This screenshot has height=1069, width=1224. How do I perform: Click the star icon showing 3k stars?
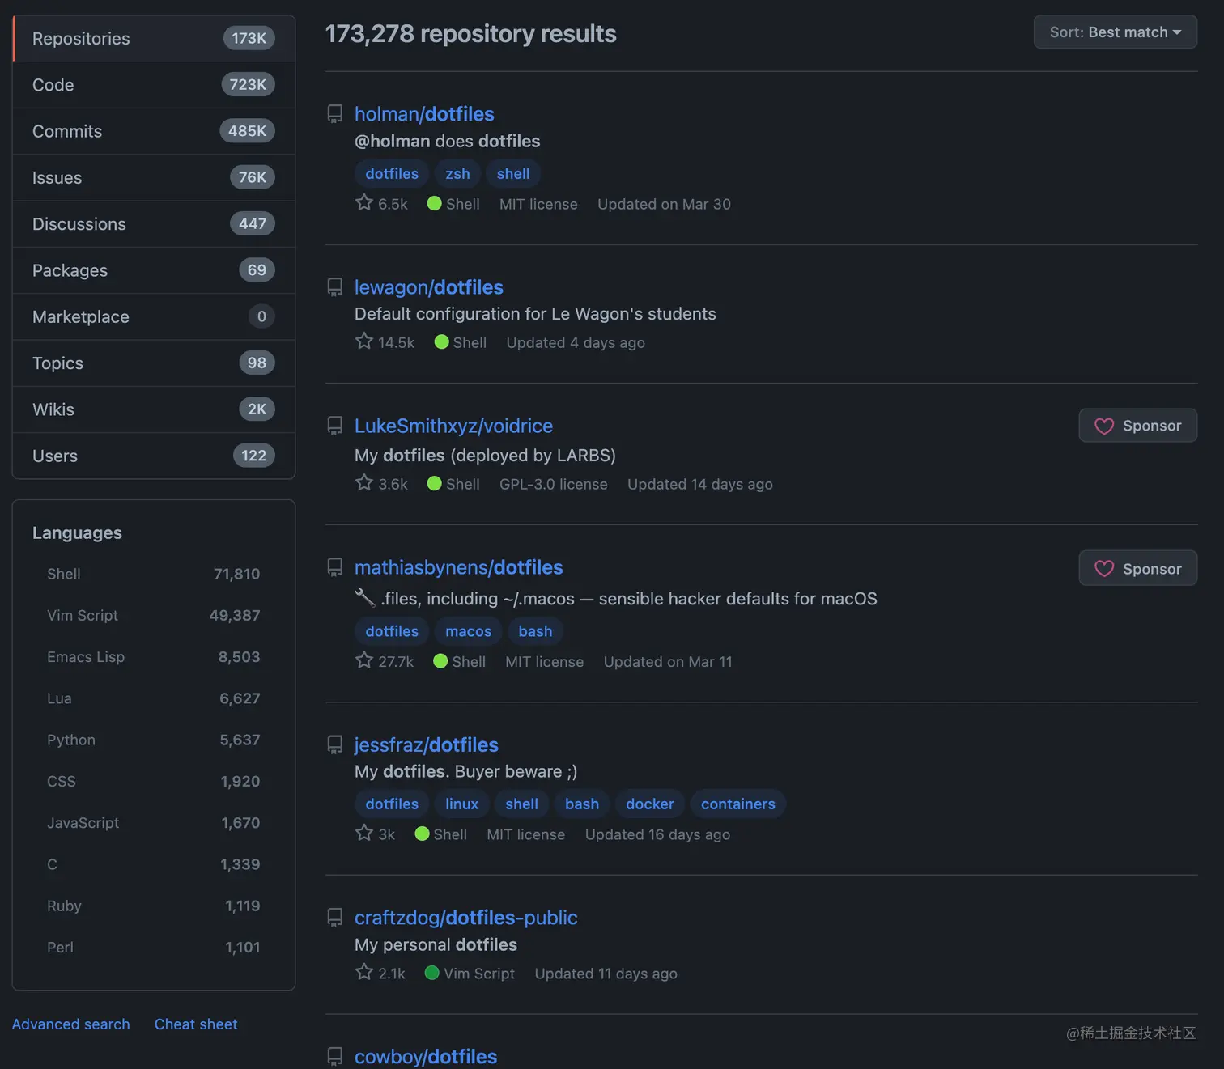(364, 833)
